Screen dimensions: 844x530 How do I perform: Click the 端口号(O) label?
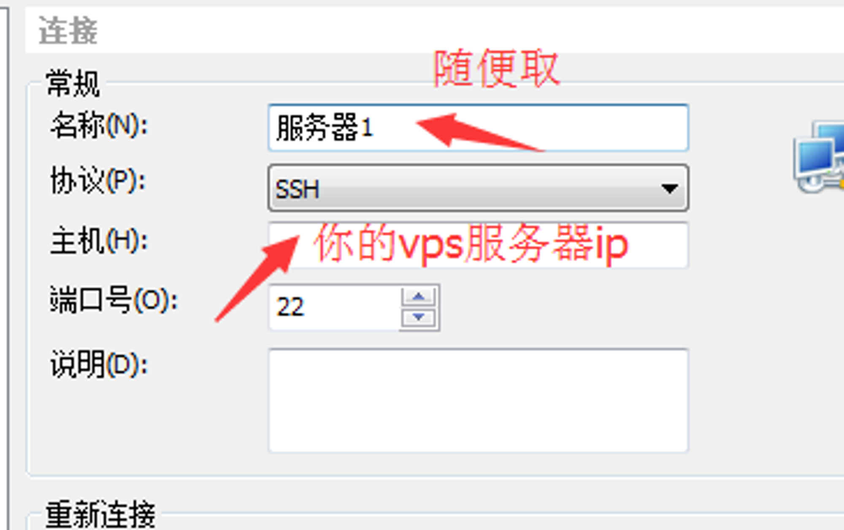point(114,300)
